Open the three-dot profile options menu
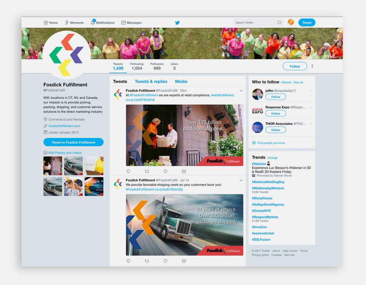 tap(312, 66)
